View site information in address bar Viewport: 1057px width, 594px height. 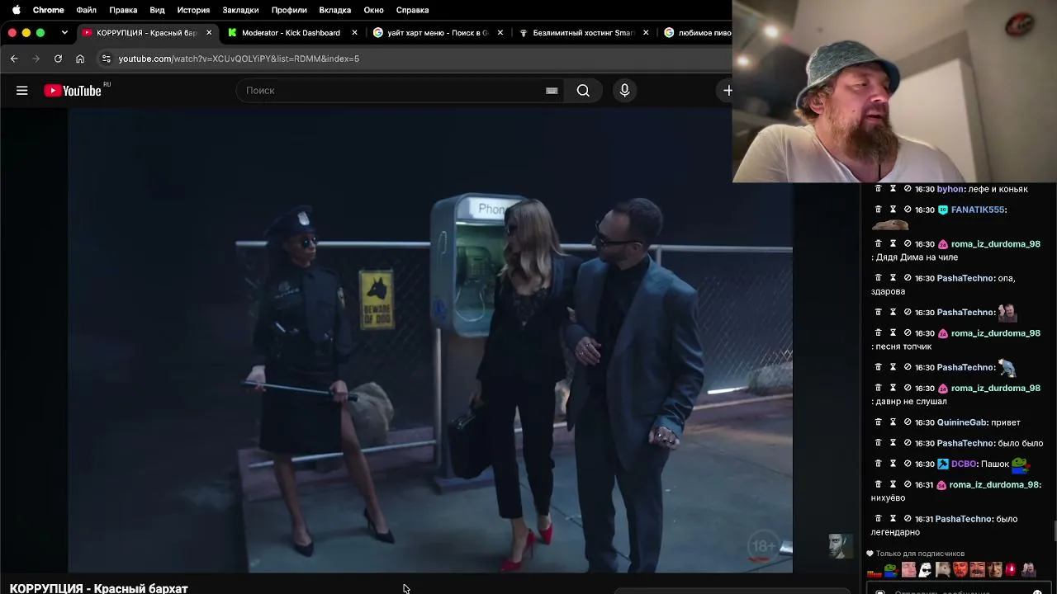pyautogui.click(x=106, y=59)
